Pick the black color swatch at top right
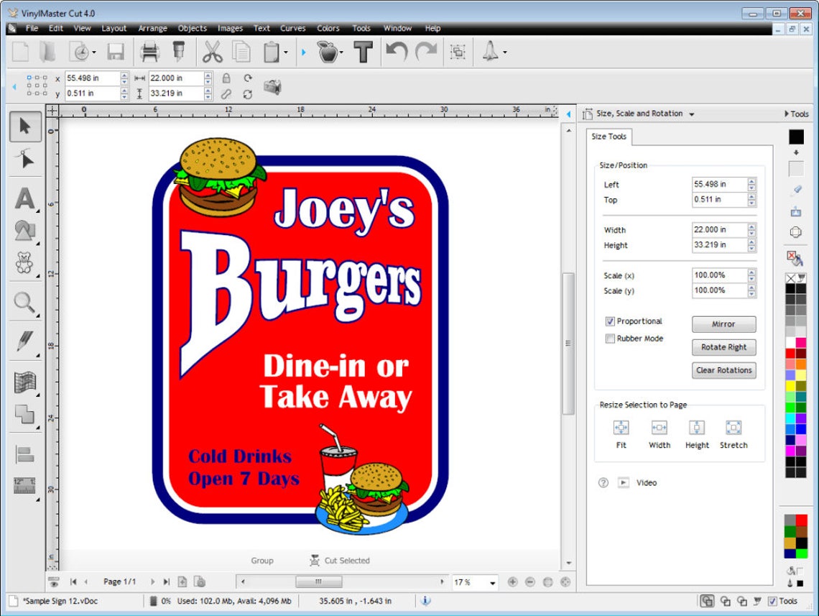819x616 pixels. point(794,137)
